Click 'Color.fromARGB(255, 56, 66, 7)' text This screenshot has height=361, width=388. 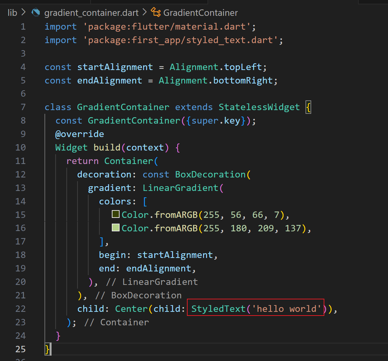click(x=203, y=215)
